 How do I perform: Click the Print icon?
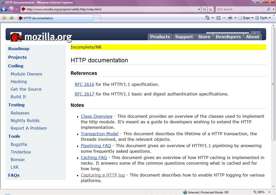(230, 18)
